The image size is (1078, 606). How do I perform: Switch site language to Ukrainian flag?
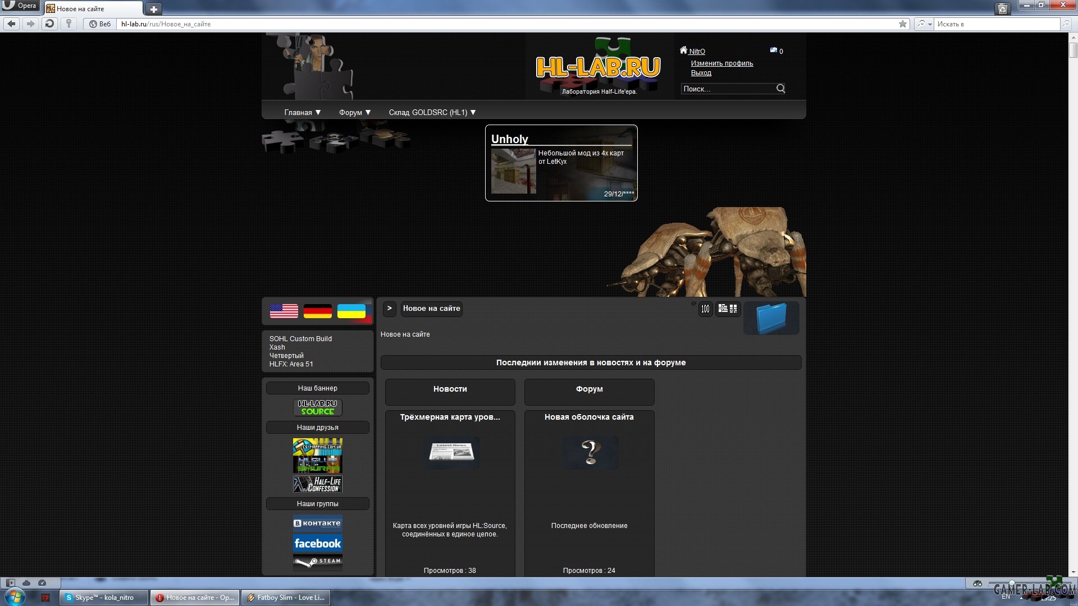point(351,311)
